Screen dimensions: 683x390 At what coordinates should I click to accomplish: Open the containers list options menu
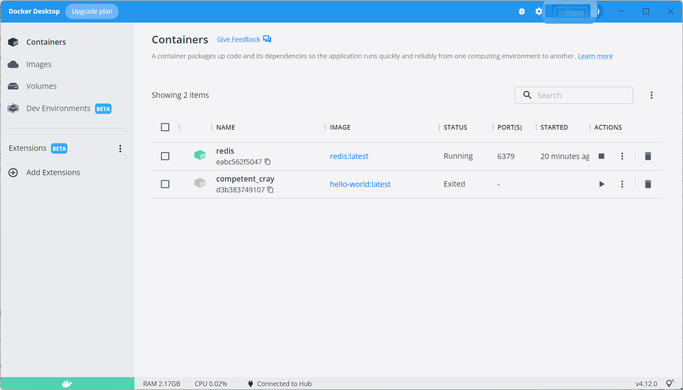651,95
